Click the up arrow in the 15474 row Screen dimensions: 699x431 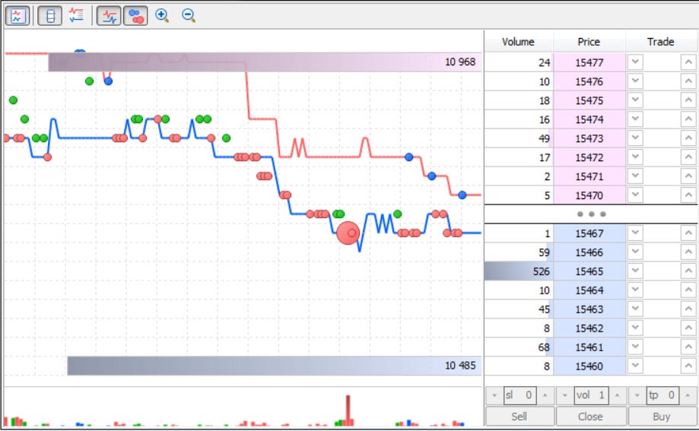(x=688, y=119)
